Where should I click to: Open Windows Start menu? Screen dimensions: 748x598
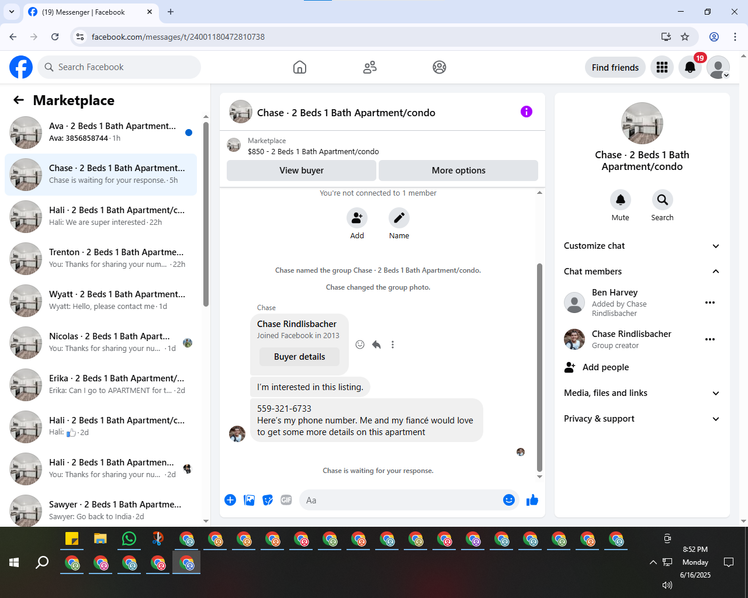pos(15,562)
